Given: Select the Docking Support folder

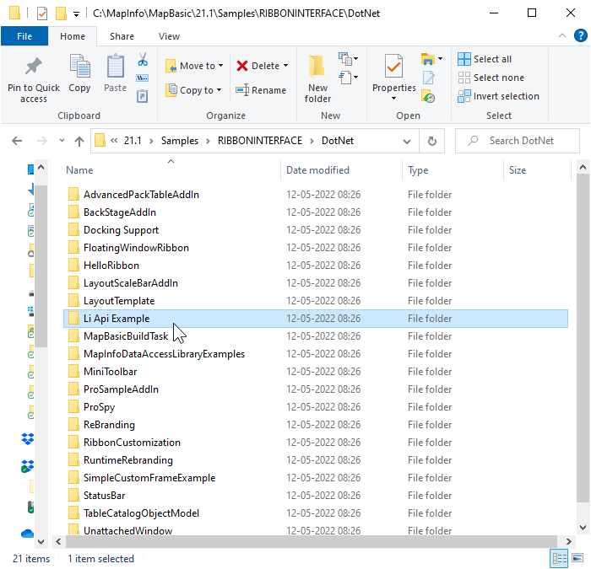Looking at the screenshot, I should [x=316, y=230].
